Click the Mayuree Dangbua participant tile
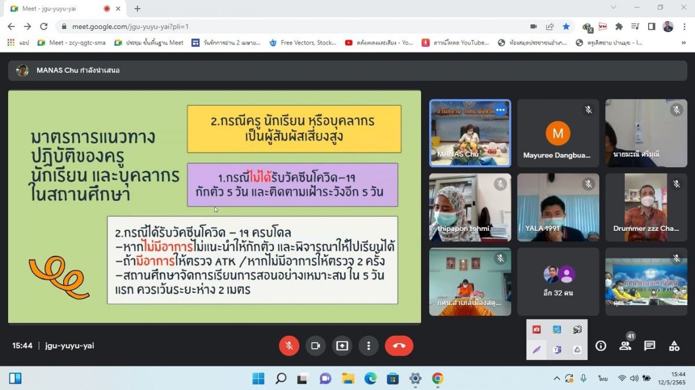695x390 pixels. (x=558, y=134)
